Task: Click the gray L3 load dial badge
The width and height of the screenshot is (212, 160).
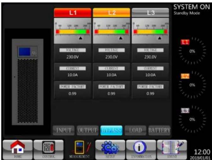Action: tap(185, 110)
